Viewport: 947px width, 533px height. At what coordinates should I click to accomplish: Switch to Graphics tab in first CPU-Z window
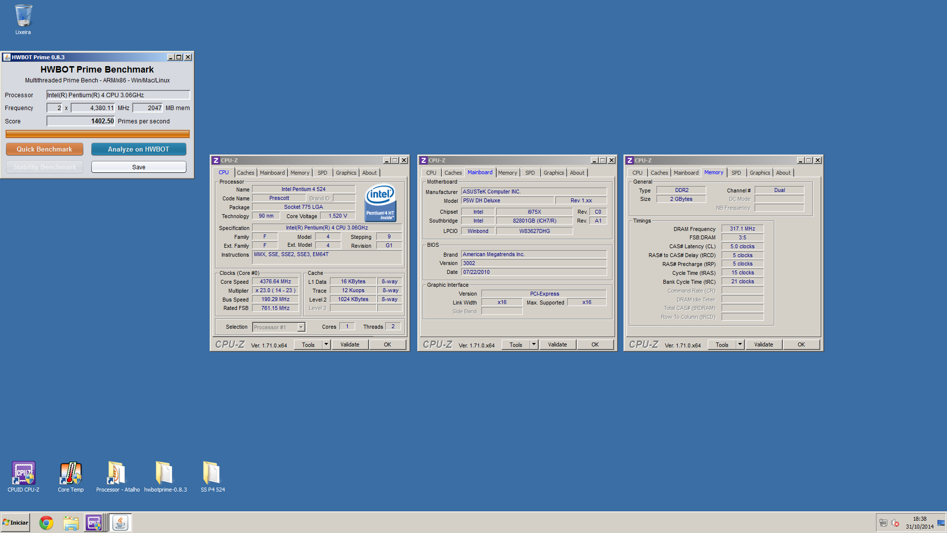346,173
